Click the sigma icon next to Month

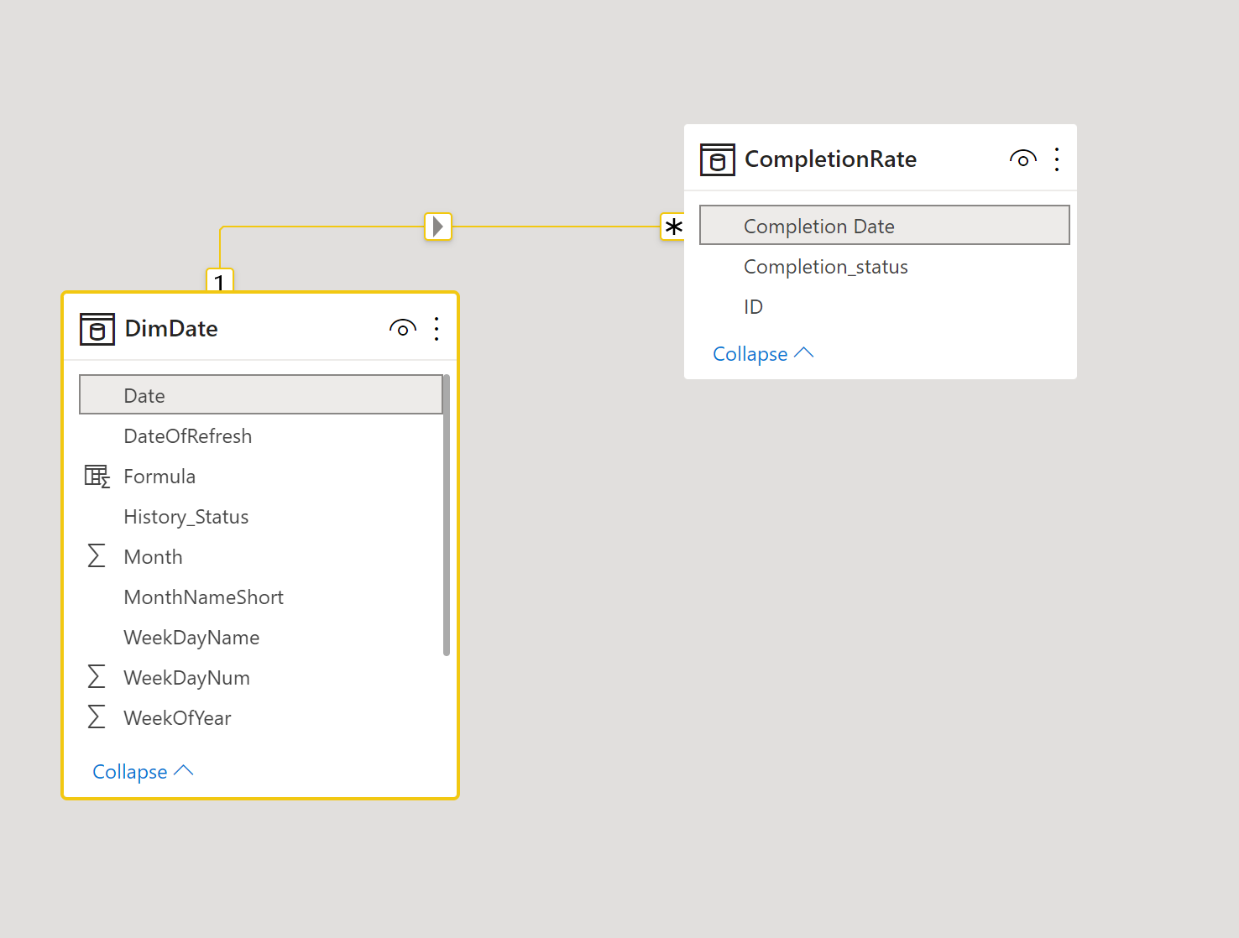pos(97,556)
